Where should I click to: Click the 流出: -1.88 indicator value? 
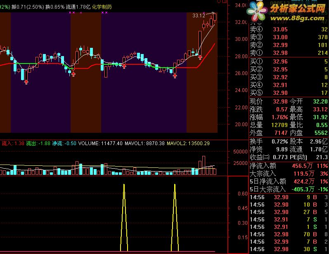(38, 143)
